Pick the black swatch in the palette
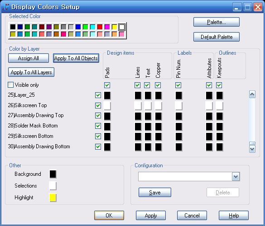The height and width of the screenshot is (226, 265). (13, 27)
